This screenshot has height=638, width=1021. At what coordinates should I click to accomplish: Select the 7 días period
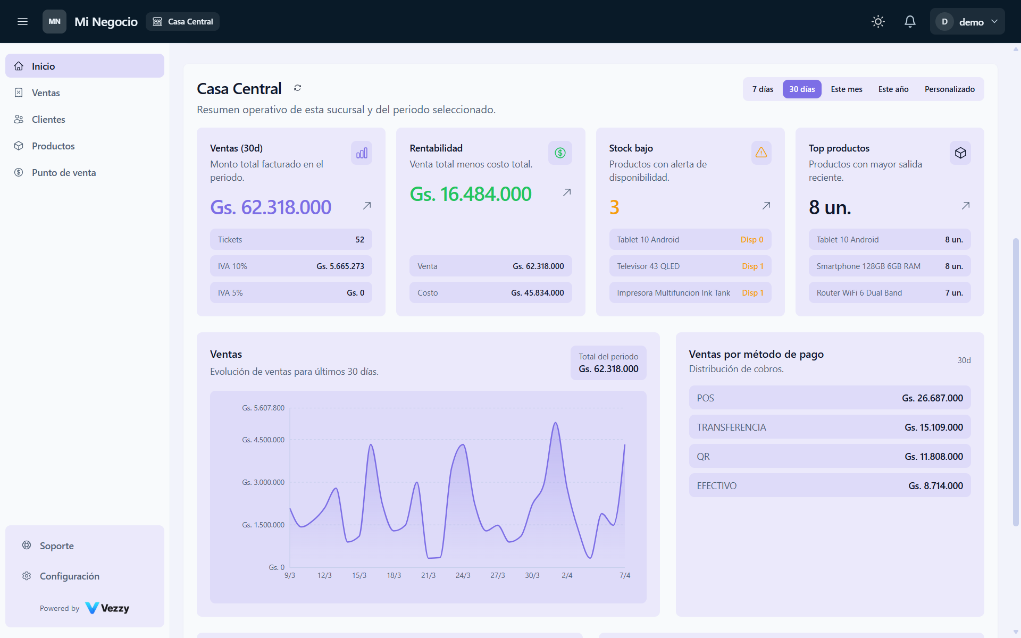click(763, 89)
